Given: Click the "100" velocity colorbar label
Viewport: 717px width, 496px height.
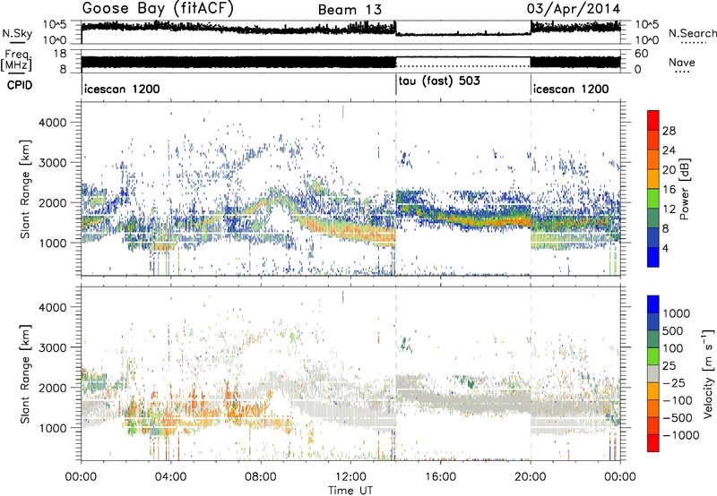Looking at the screenshot, I should pyautogui.click(x=672, y=348).
